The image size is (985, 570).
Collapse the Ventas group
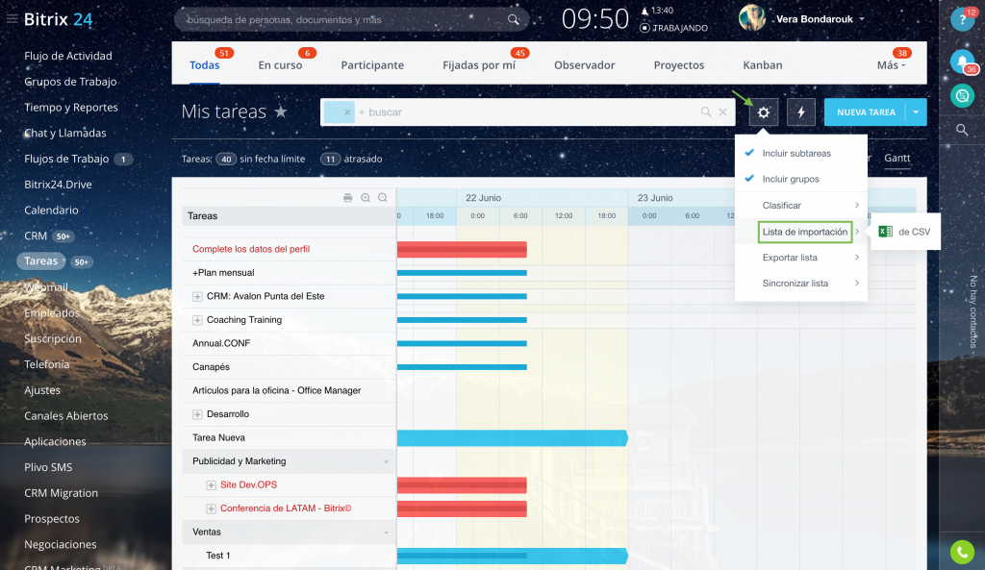[x=386, y=533]
